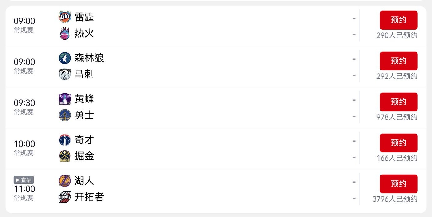Click the Timberwolves (森林狼) team logo
Viewport: 432px width, 217px height.
point(65,58)
